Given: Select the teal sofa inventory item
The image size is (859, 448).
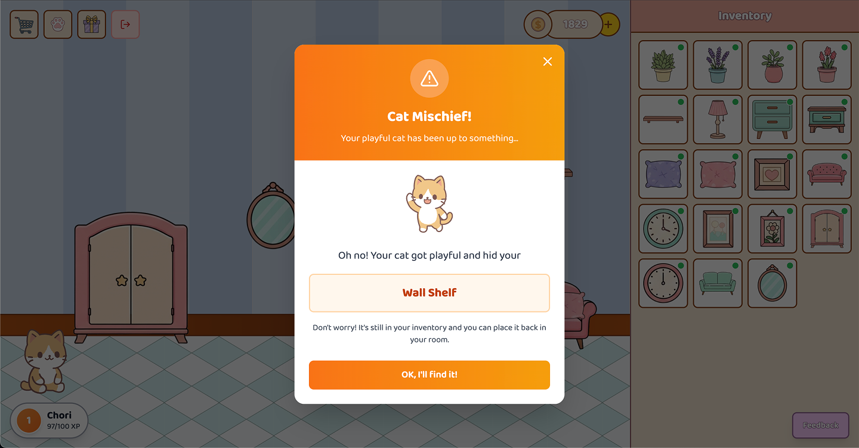Looking at the screenshot, I should (x=718, y=283).
